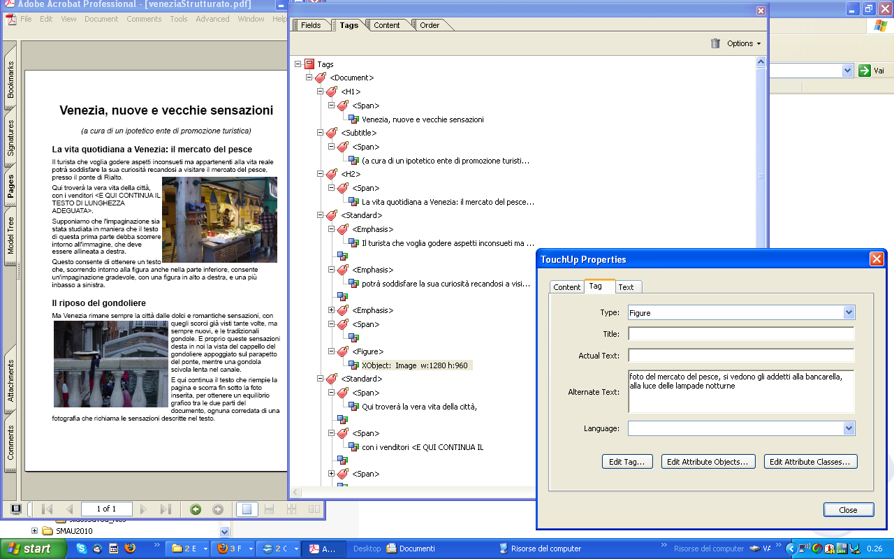The image size is (894, 559).
Task: Click the Actual Text input field
Action: click(741, 356)
